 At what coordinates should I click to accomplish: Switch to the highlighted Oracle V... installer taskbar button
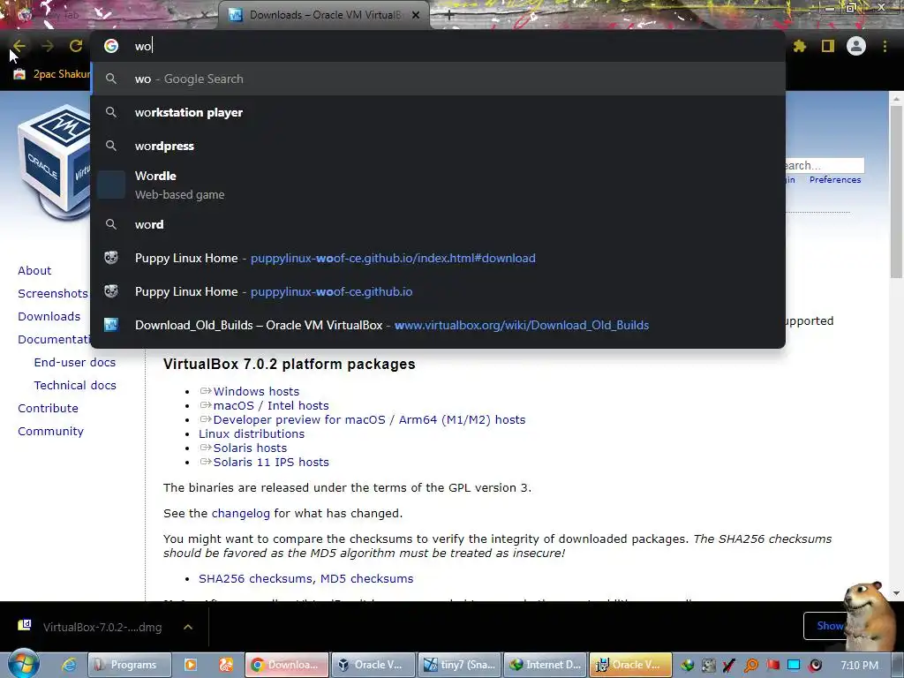click(631, 665)
